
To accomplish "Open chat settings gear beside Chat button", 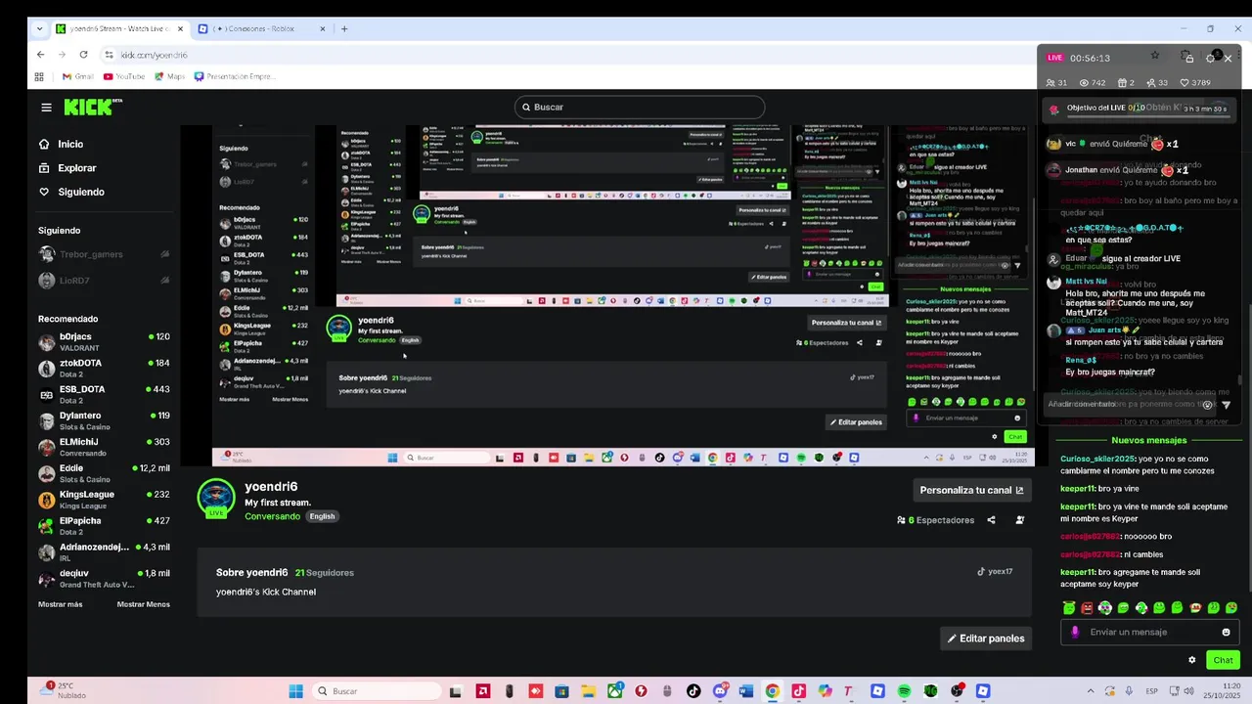I will (1191, 660).
